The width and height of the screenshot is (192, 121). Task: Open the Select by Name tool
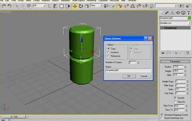(x=55, y=6)
